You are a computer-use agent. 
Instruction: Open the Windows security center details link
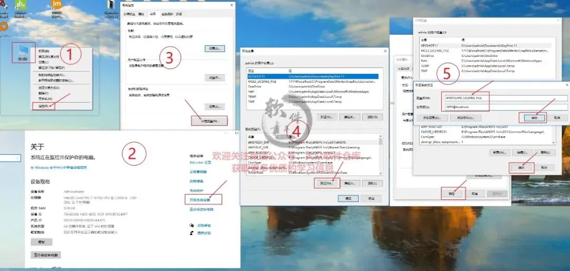tap(59, 167)
